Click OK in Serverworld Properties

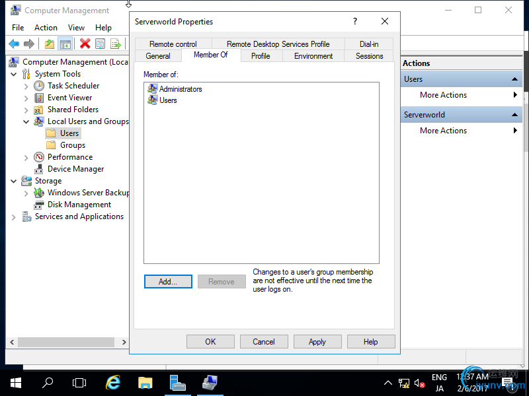210,342
